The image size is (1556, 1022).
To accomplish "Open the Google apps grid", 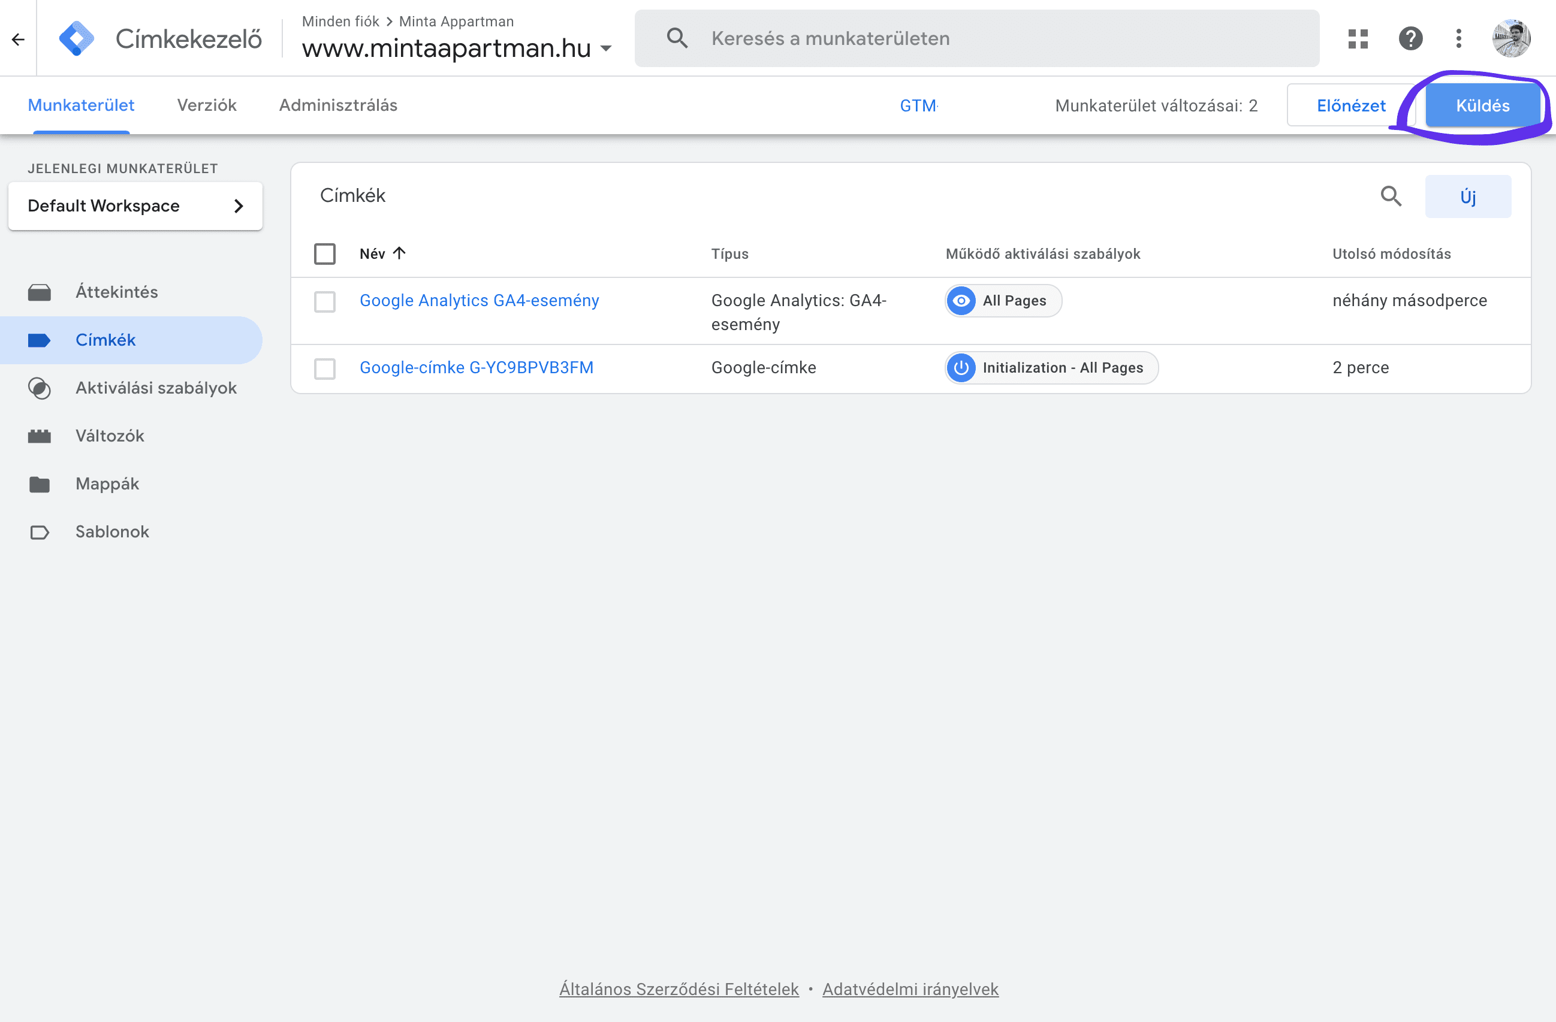I will pos(1357,38).
